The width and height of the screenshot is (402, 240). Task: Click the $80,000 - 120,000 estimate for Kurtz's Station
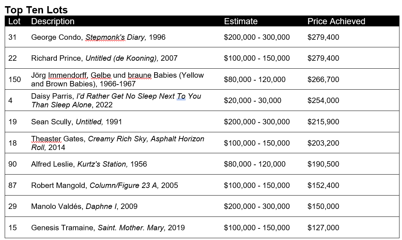tap(255, 164)
